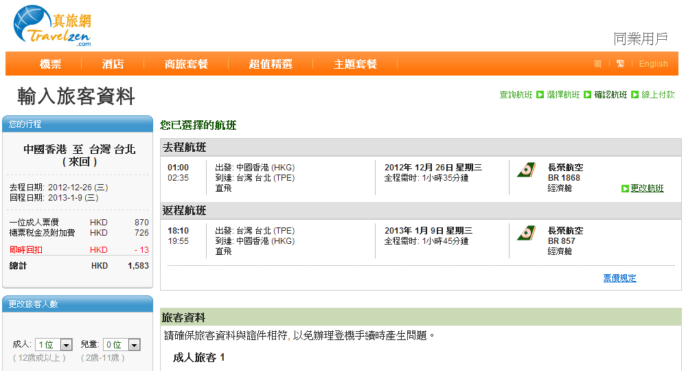
Task: Click green arrow icon before 線上付款 step
Action: pyautogui.click(x=634, y=95)
